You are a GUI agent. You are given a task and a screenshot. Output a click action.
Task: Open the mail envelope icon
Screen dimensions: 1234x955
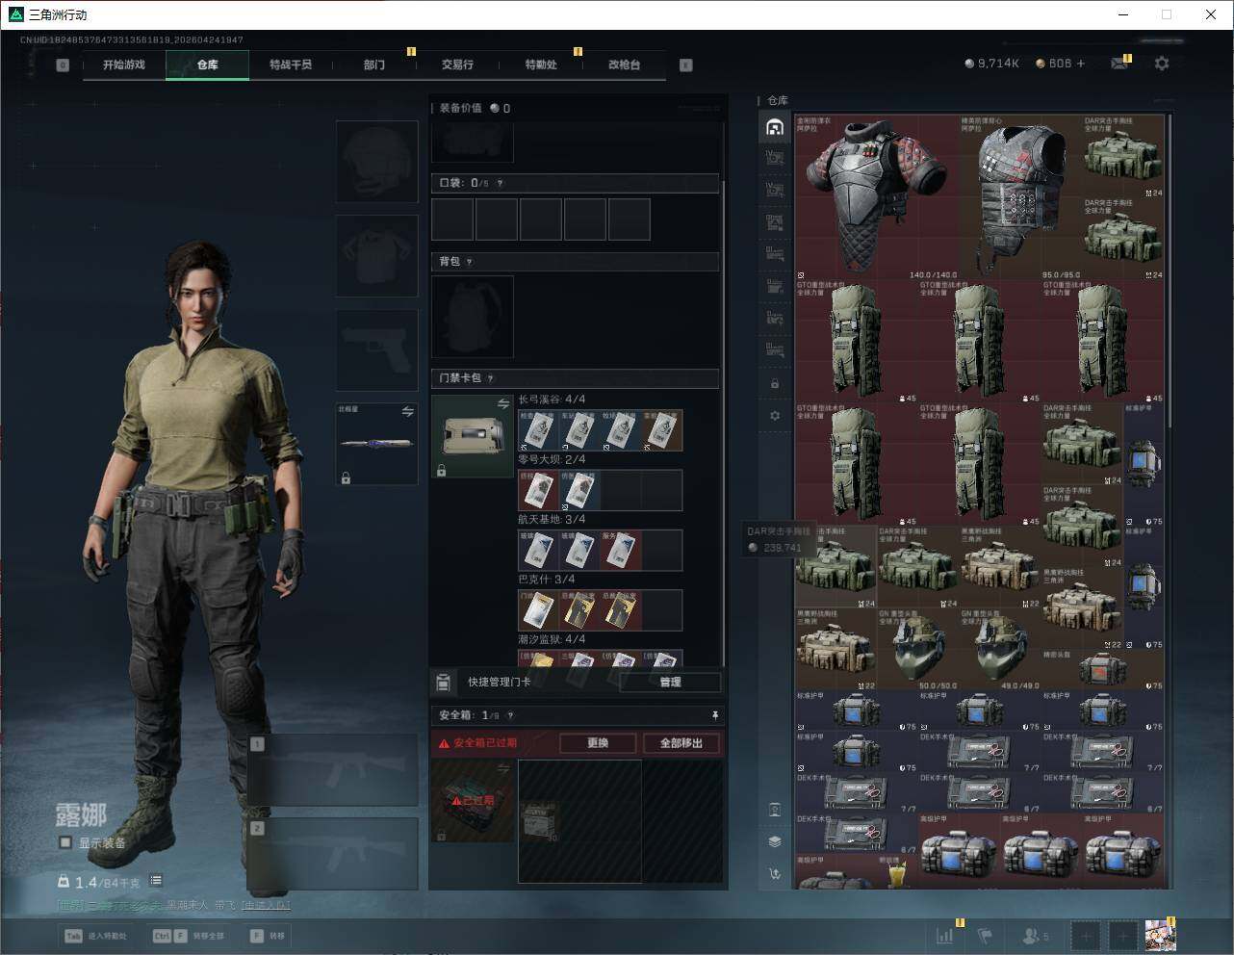click(x=1119, y=64)
